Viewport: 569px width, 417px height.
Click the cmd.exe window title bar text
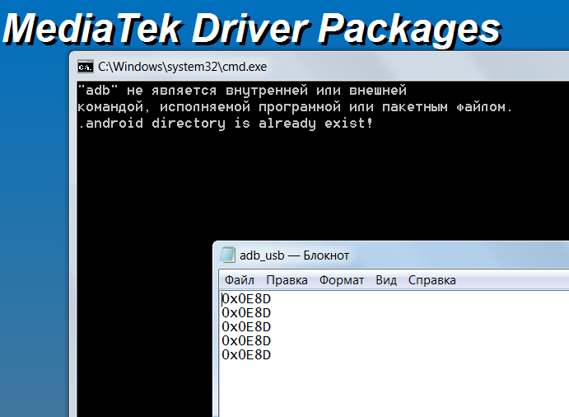(182, 67)
